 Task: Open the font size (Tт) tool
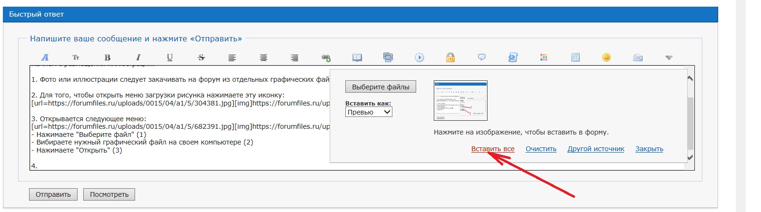pyautogui.click(x=76, y=58)
